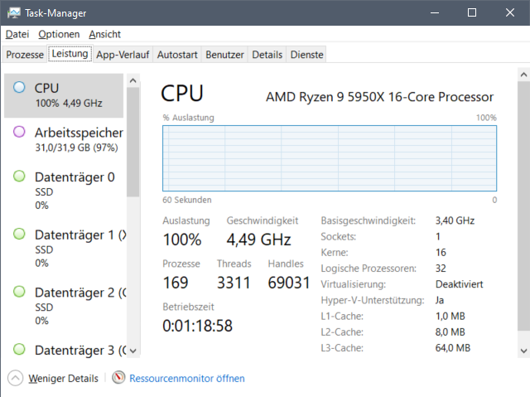Click the Datenträger 2 green circle icon
Viewport: 530px width, 397px height.
coord(19,293)
